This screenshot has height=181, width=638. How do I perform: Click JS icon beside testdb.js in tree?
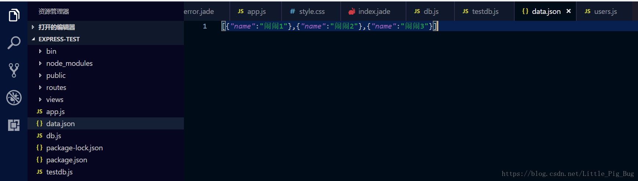(40, 172)
